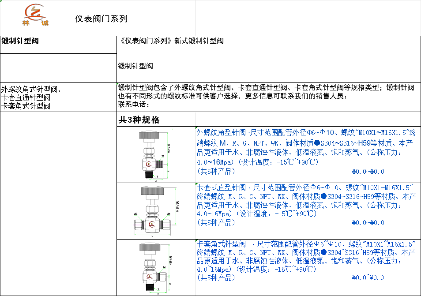Click the 仪表阀门系列 page title
Image resolution: width=421 pixels, height=296 pixels.
pos(101,19)
